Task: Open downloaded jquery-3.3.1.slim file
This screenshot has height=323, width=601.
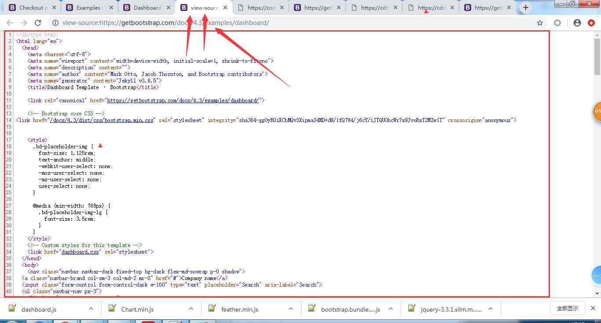Action: [451, 309]
